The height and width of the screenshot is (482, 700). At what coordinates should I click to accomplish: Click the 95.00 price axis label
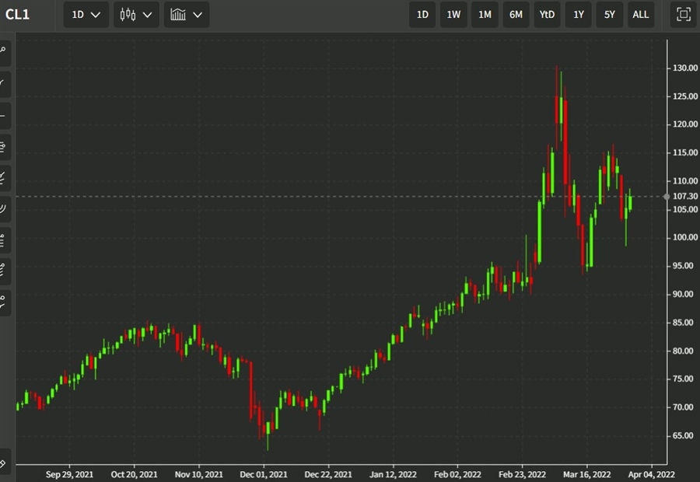(x=683, y=266)
